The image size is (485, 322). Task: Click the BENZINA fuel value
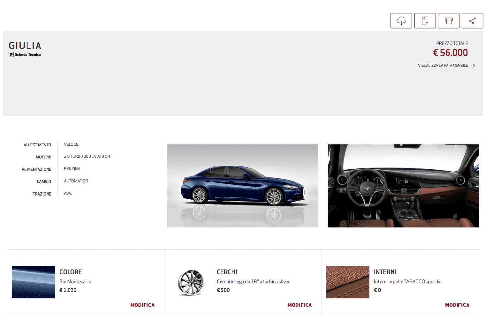pos(72,169)
